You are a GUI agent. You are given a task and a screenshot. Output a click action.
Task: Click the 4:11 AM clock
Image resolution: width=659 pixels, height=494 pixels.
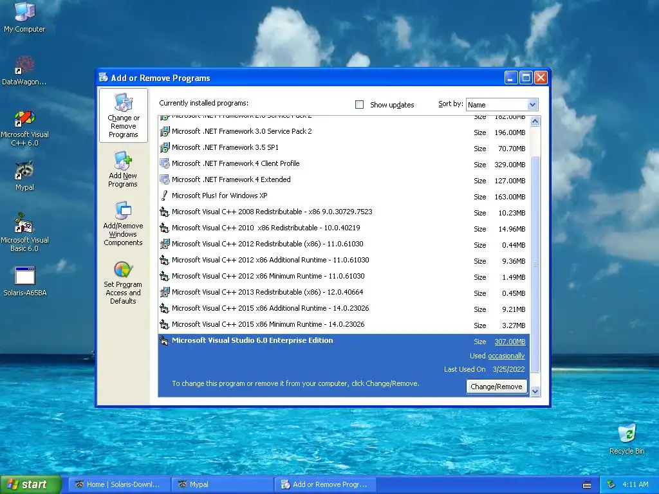coord(635,484)
